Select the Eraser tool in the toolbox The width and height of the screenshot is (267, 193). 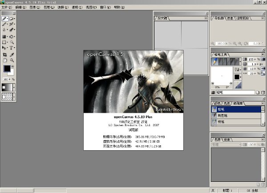[x=11, y=19]
